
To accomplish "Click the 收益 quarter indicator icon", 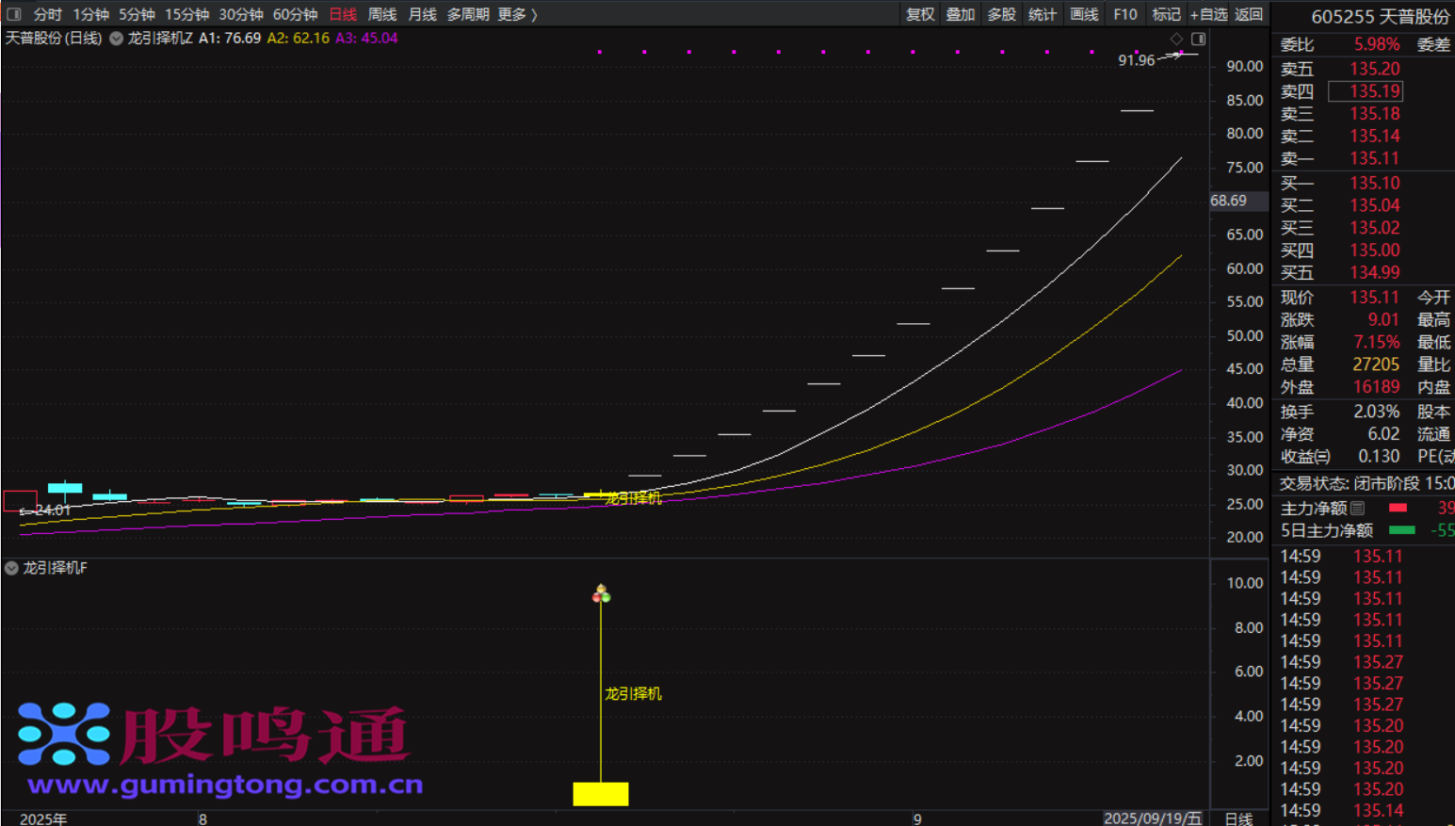I will coord(1323,457).
